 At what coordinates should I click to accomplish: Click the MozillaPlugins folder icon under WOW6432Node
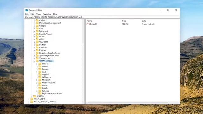40,83
